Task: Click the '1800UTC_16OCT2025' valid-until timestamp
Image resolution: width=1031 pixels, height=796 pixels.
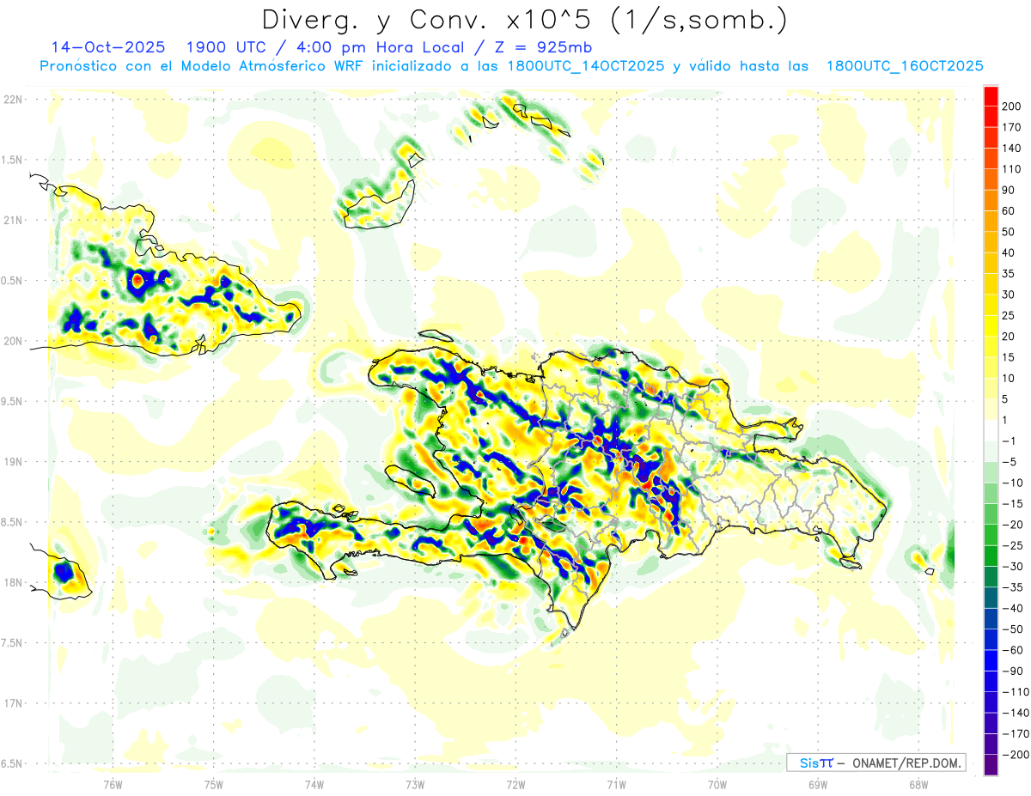Action: [905, 66]
